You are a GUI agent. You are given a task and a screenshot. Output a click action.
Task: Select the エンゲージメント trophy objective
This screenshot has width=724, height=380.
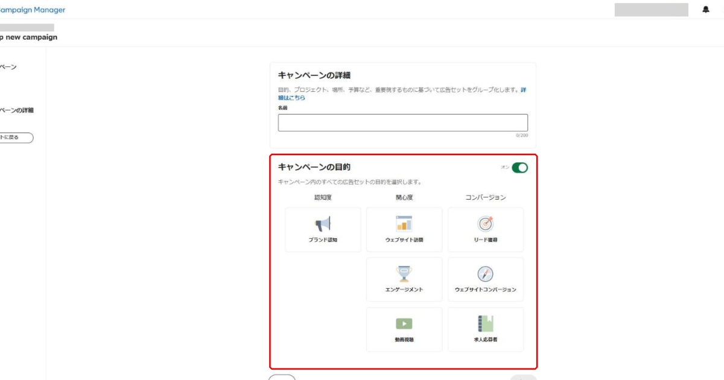(404, 280)
